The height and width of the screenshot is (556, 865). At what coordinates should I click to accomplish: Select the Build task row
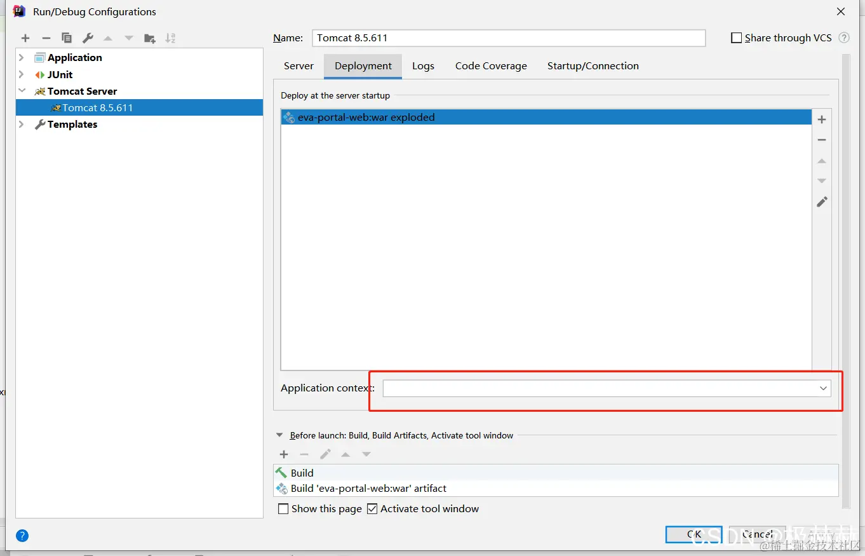(556, 473)
